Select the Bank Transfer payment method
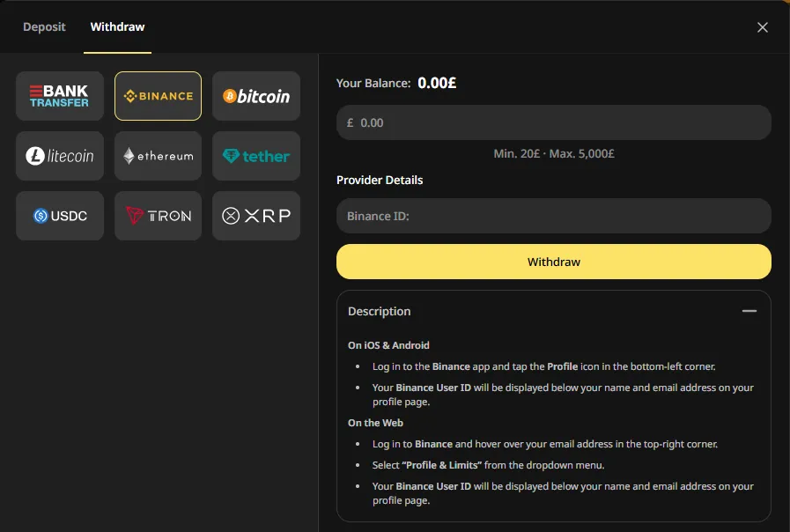 coord(60,96)
